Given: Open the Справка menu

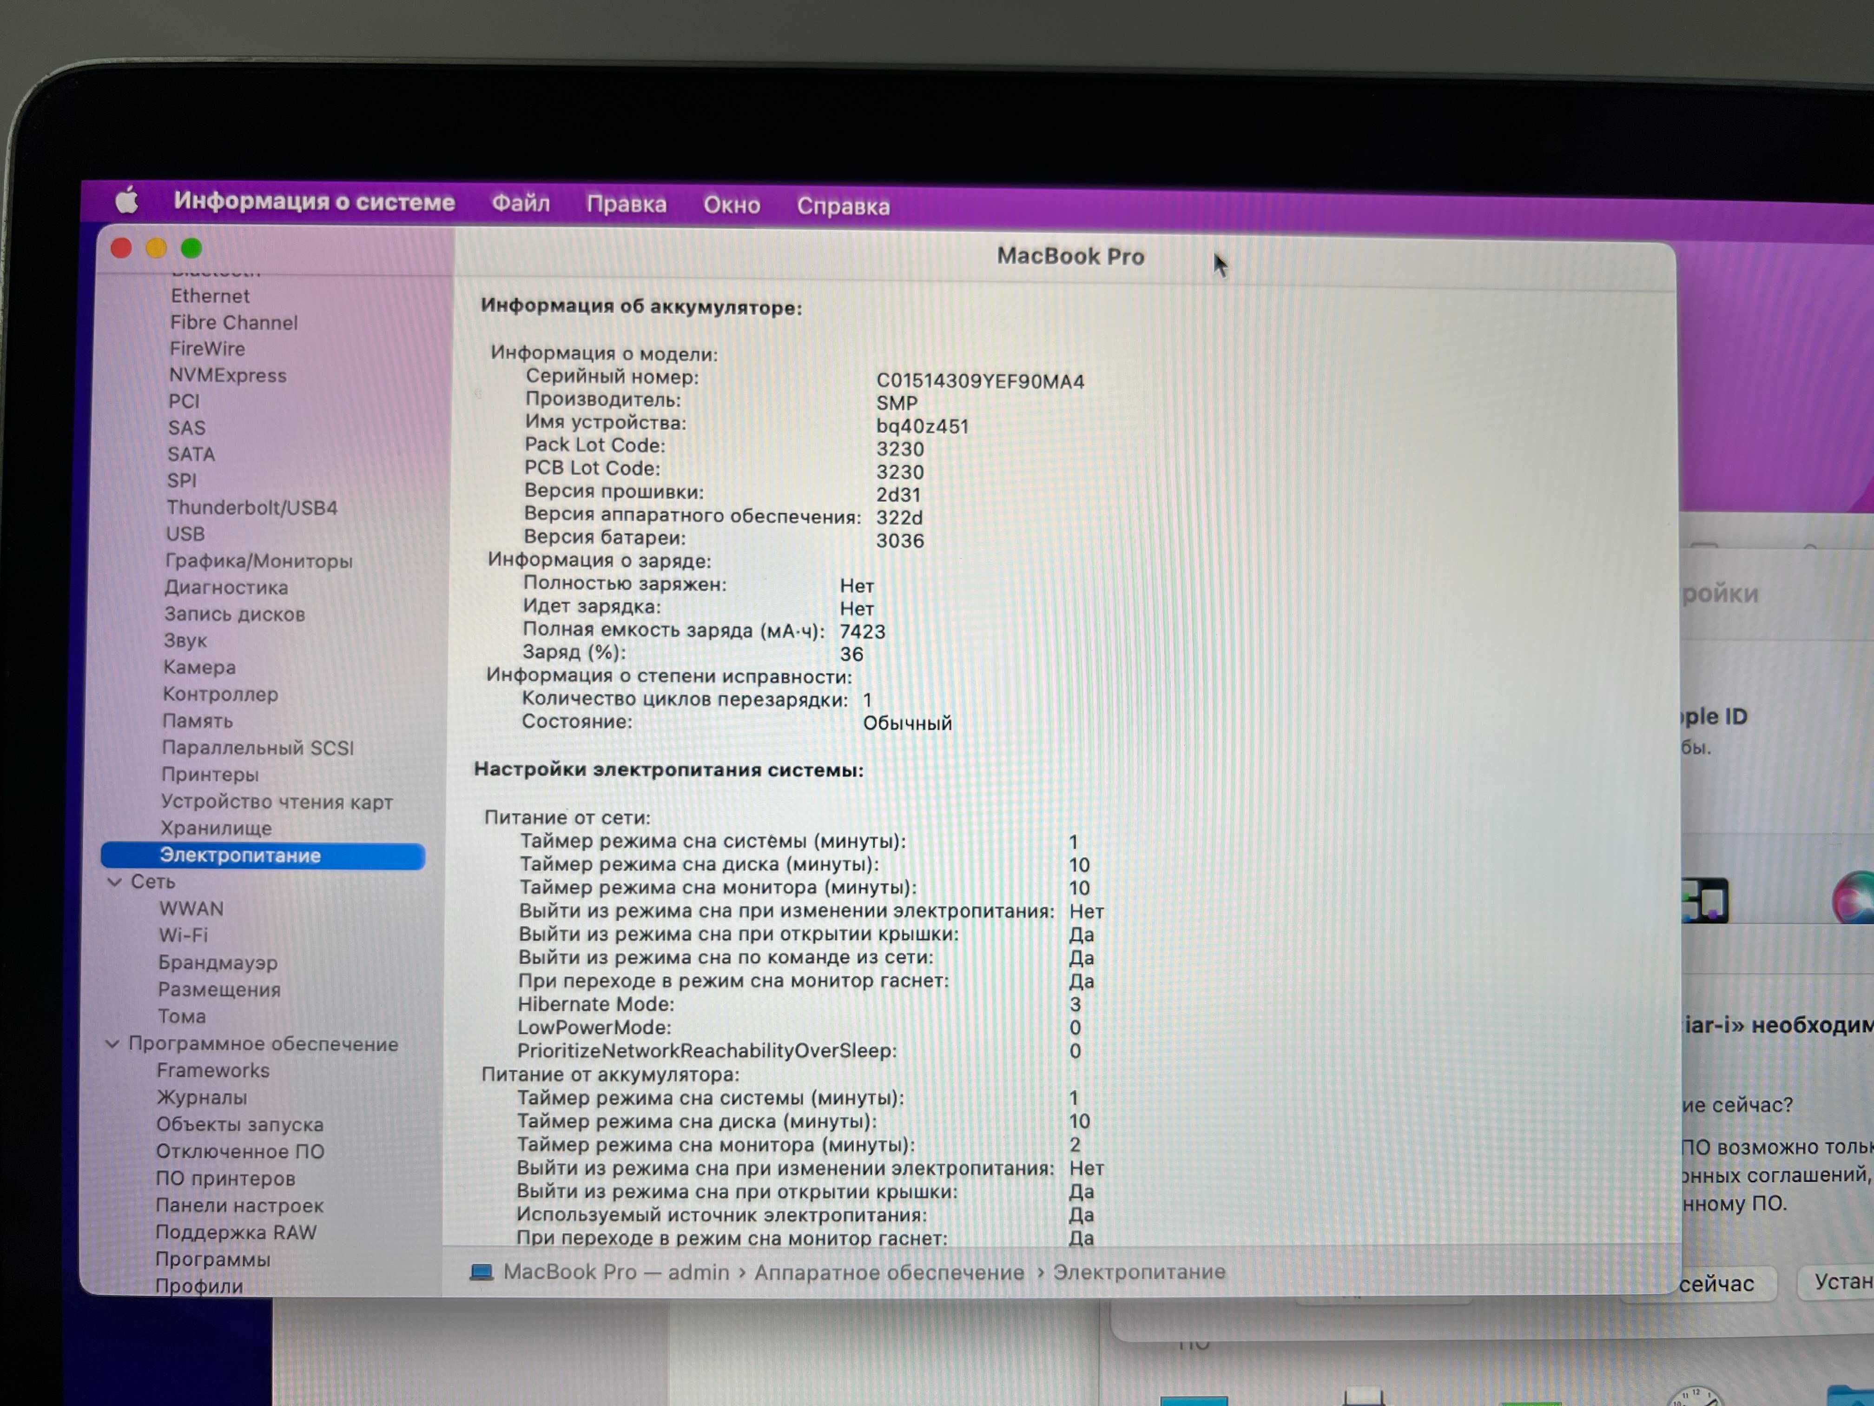Looking at the screenshot, I should [843, 206].
